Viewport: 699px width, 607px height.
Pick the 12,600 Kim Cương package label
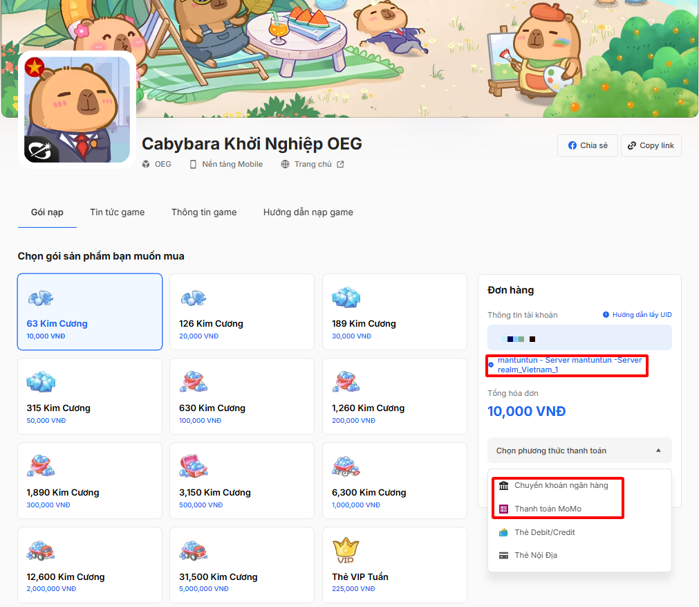tap(66, 577)
